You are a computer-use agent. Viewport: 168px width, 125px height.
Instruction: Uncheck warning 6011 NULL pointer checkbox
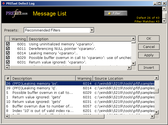(8, 49)
